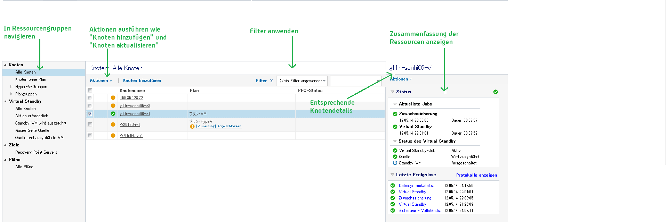Image resolution: width=667 pixels, height=222 pixels.
Task: Click green check icon in Status header
Action: coord(496,92)
